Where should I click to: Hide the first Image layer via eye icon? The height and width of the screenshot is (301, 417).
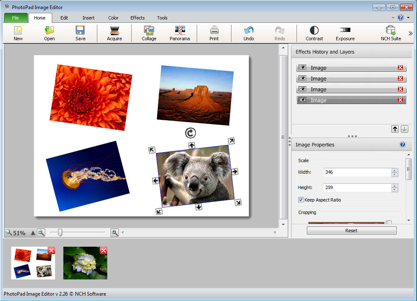click(302, 68)
